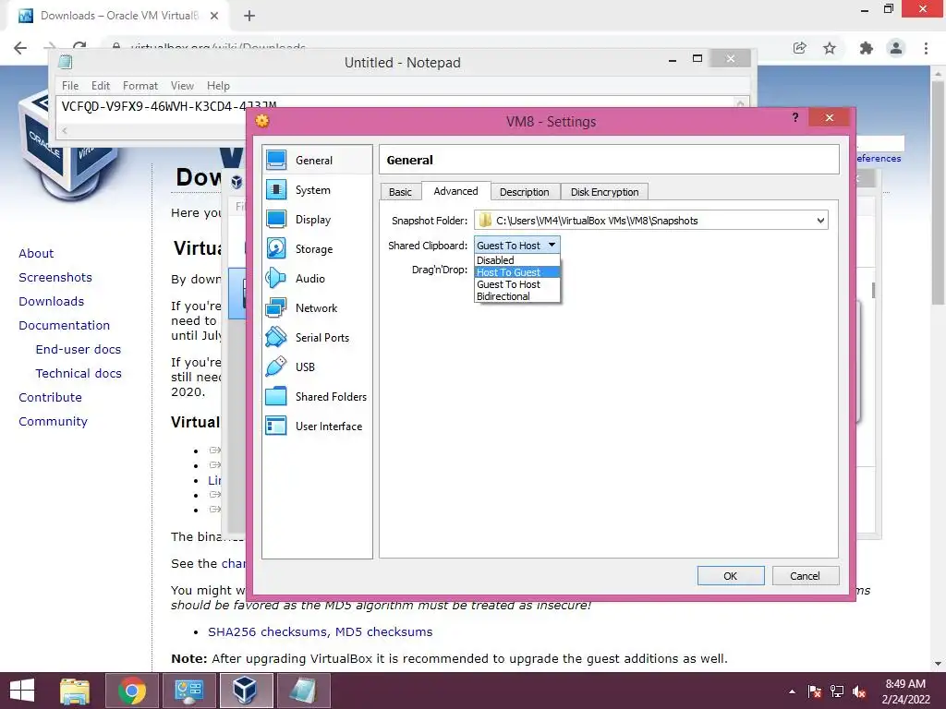
Task: Open Notepad's Edit menu
Action: click(100, 86)
